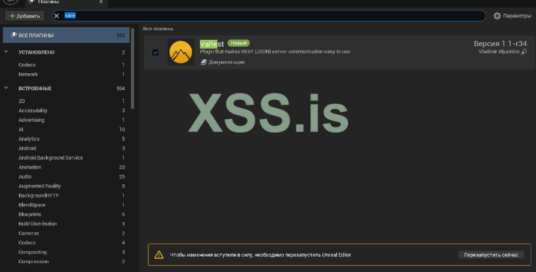Image resolution: width=536 pixels, height=272 pixels.
Task: Click Перезапустить сейчас button
Action: point(491,255)
